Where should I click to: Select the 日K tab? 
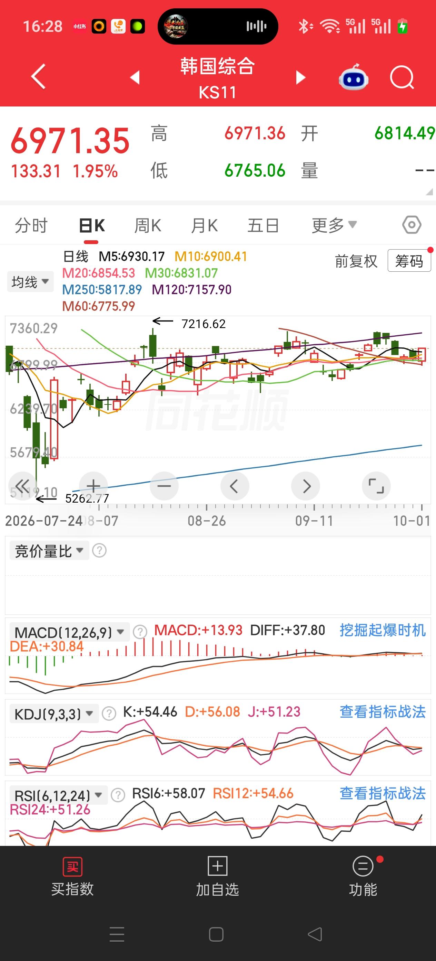tap(92, 225)
